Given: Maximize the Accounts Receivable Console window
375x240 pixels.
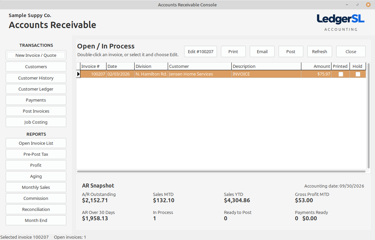Looking at the screenshot, I should [x=358, y=5].
